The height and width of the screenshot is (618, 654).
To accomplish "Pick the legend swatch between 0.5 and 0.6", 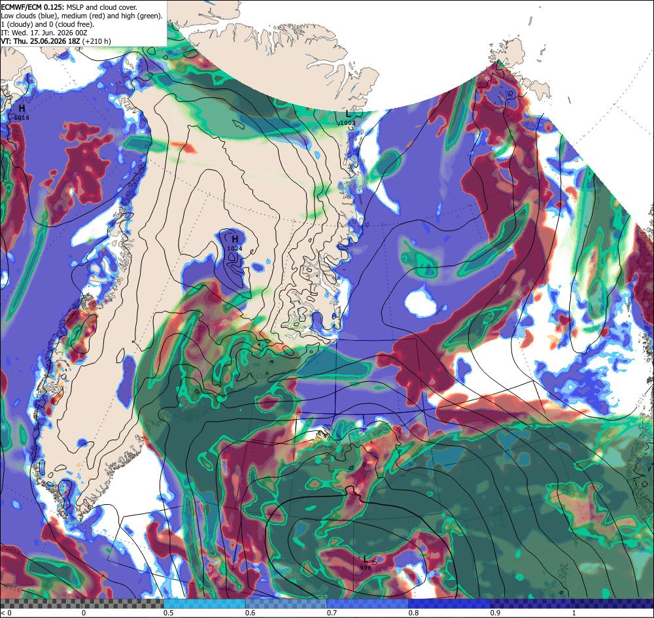I will (x=204, y=604).
